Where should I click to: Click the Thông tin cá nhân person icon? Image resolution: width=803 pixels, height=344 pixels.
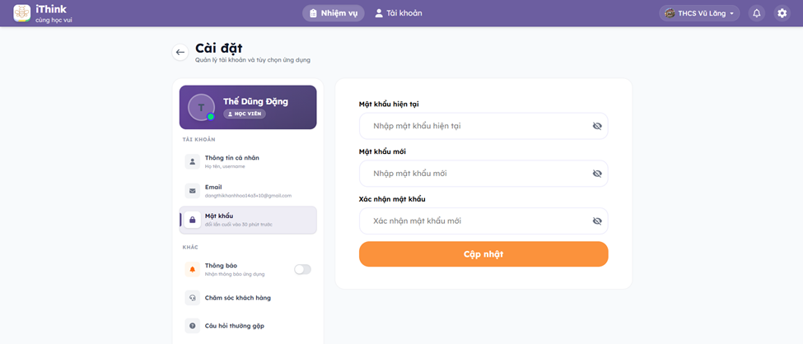[193, 161]
